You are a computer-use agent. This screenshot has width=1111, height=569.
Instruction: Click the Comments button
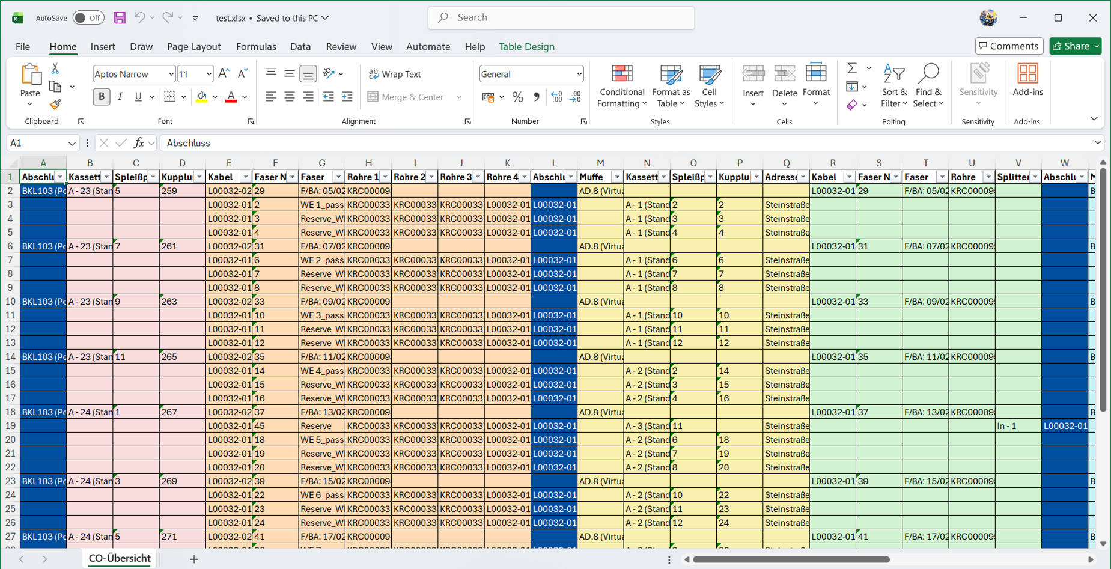pyautogui.click(x=1009, y=46)
